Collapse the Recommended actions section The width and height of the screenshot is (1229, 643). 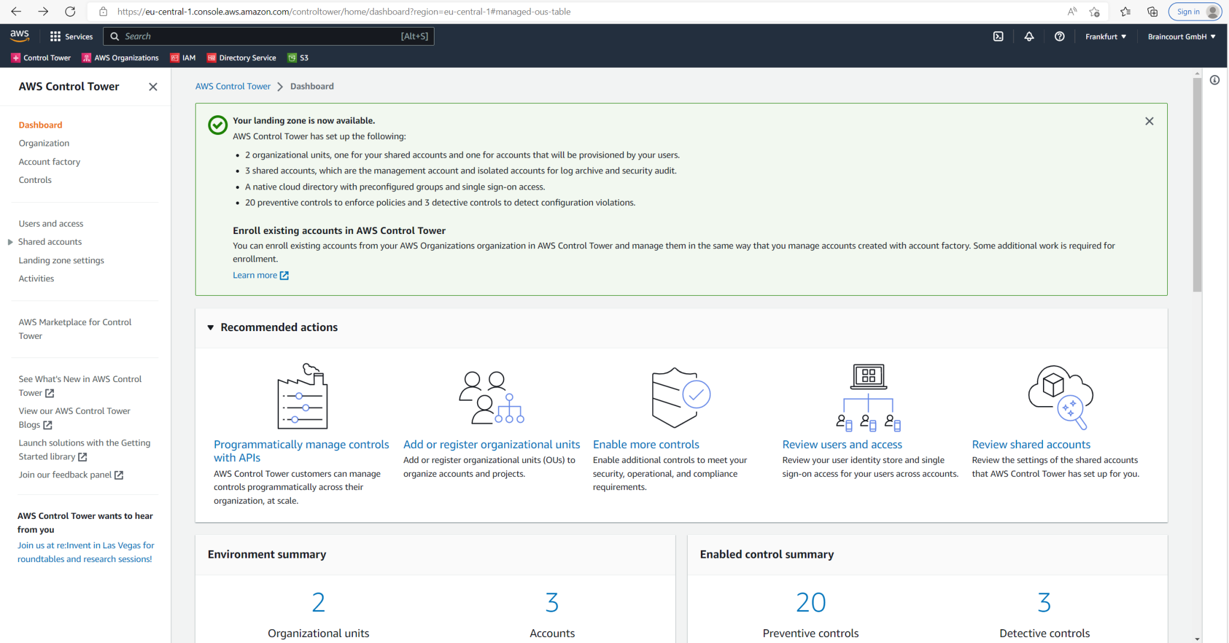211,327
